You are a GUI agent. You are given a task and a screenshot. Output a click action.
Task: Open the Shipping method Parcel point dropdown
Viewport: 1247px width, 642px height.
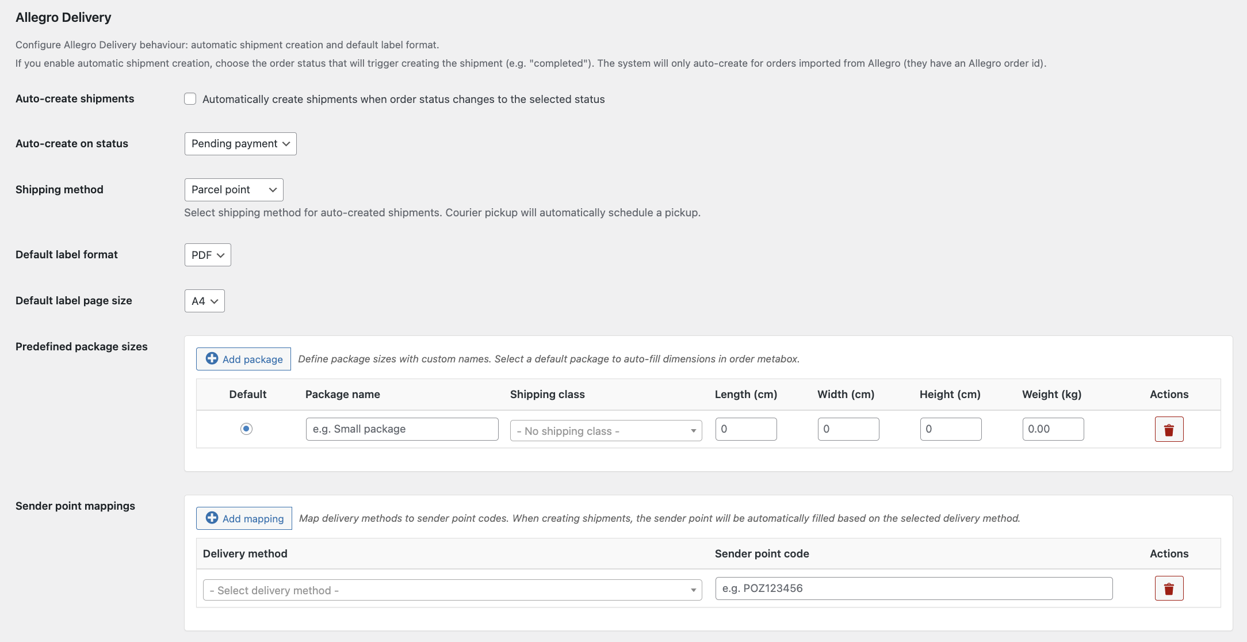[234, 190]
